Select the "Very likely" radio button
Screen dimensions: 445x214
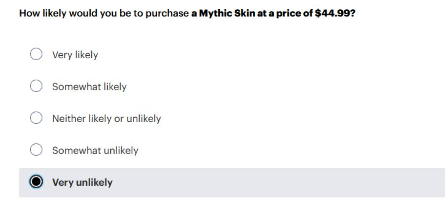click(x=36, y=54)
